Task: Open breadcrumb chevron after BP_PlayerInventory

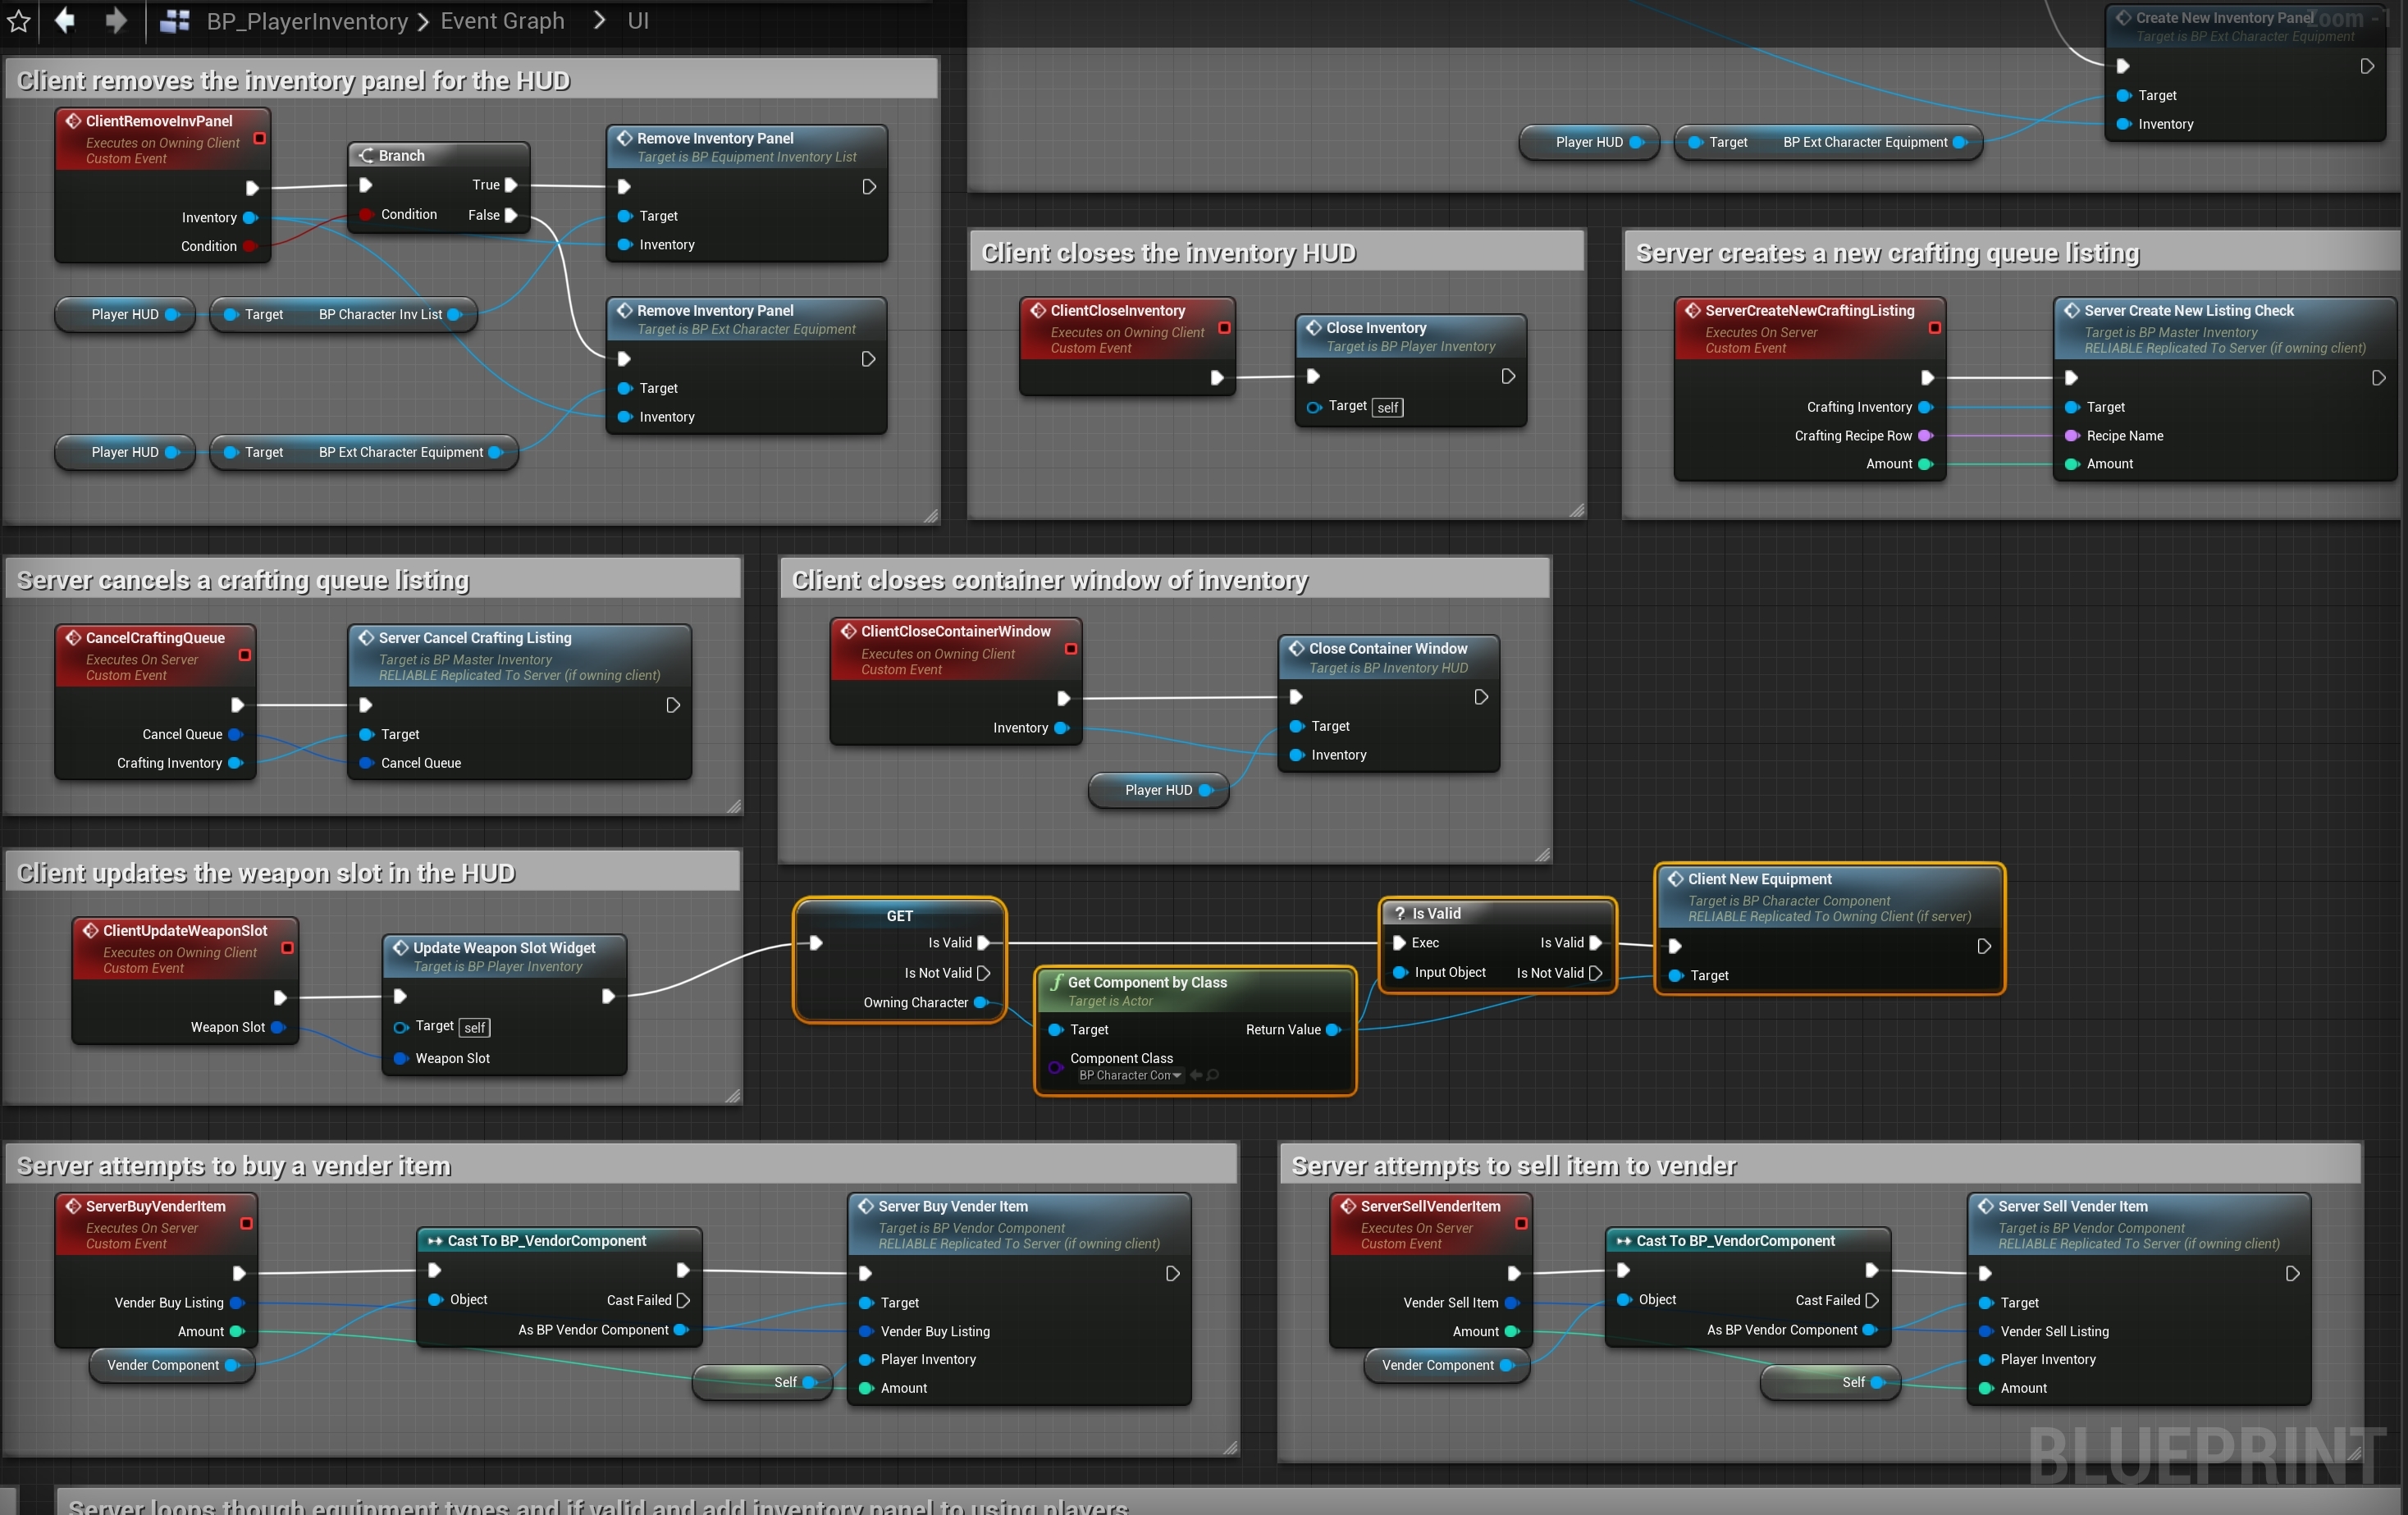Action: (423, 21)
